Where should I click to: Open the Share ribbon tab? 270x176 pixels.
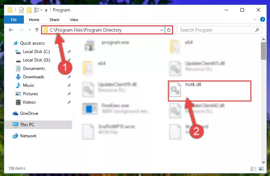pyautogui.click(x=54, y=20)
